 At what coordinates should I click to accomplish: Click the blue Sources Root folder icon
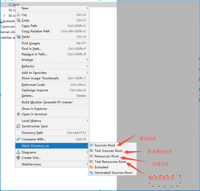coord(91,145)
